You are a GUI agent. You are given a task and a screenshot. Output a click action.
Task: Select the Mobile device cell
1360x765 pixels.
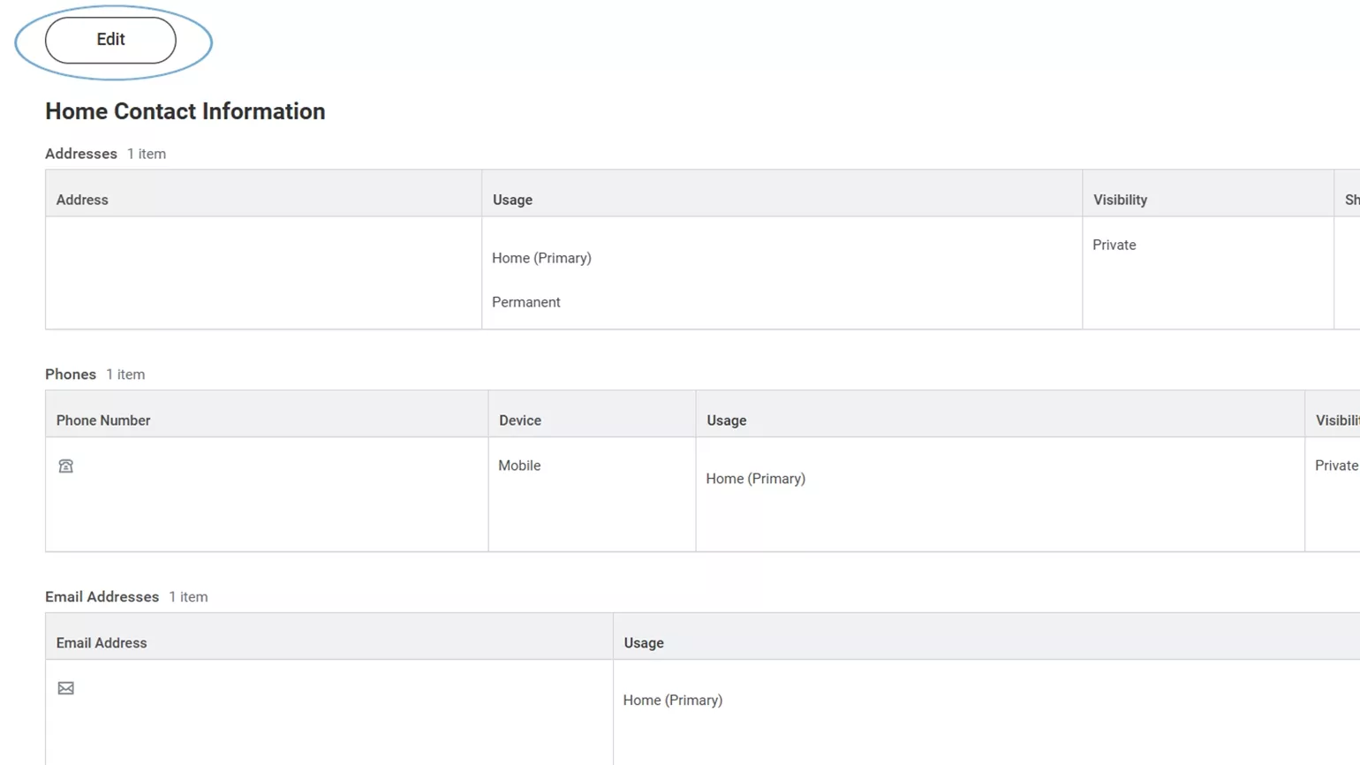point(519,466)
